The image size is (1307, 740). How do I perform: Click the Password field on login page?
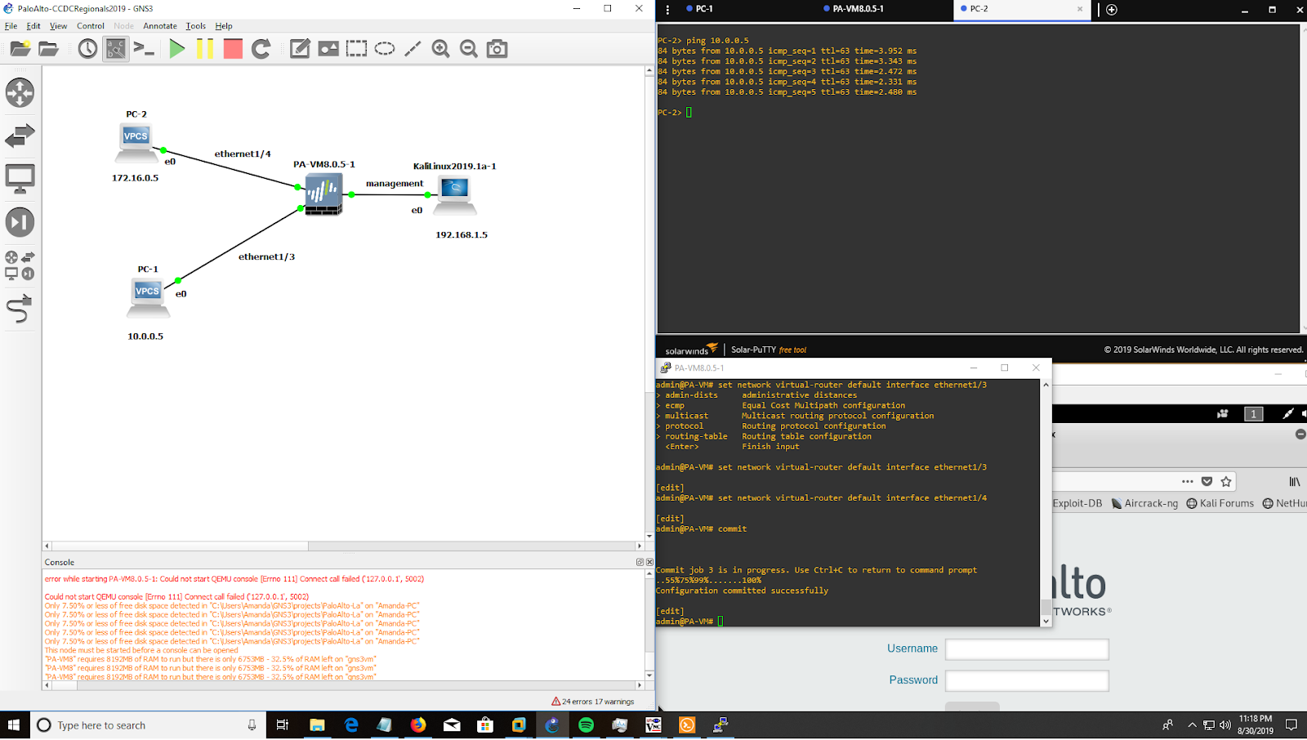click(x=1027, y=680)
